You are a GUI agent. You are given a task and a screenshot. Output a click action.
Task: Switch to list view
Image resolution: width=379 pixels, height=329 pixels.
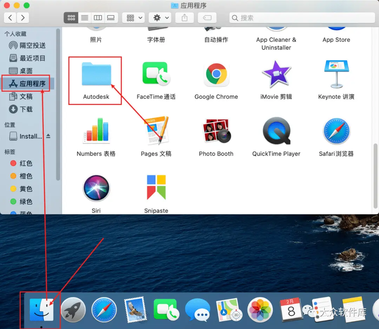coord(85,18)
